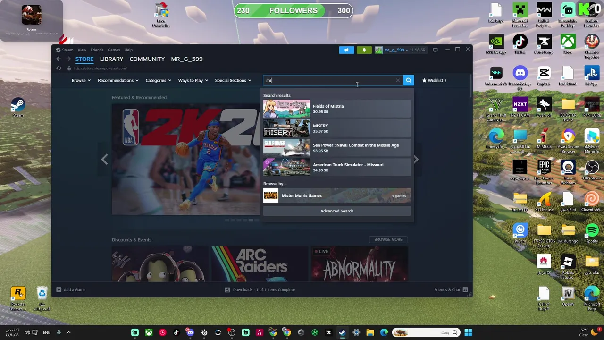The height and width of the screenshot is (340, 604).
Task: Open the Help menu
Action: [x=128, y=50]
